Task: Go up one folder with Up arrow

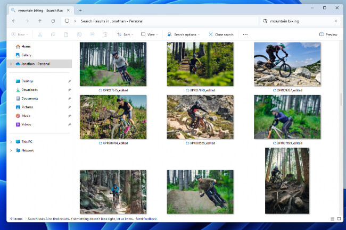Action: pyautogui.click(x=40, y=21)
